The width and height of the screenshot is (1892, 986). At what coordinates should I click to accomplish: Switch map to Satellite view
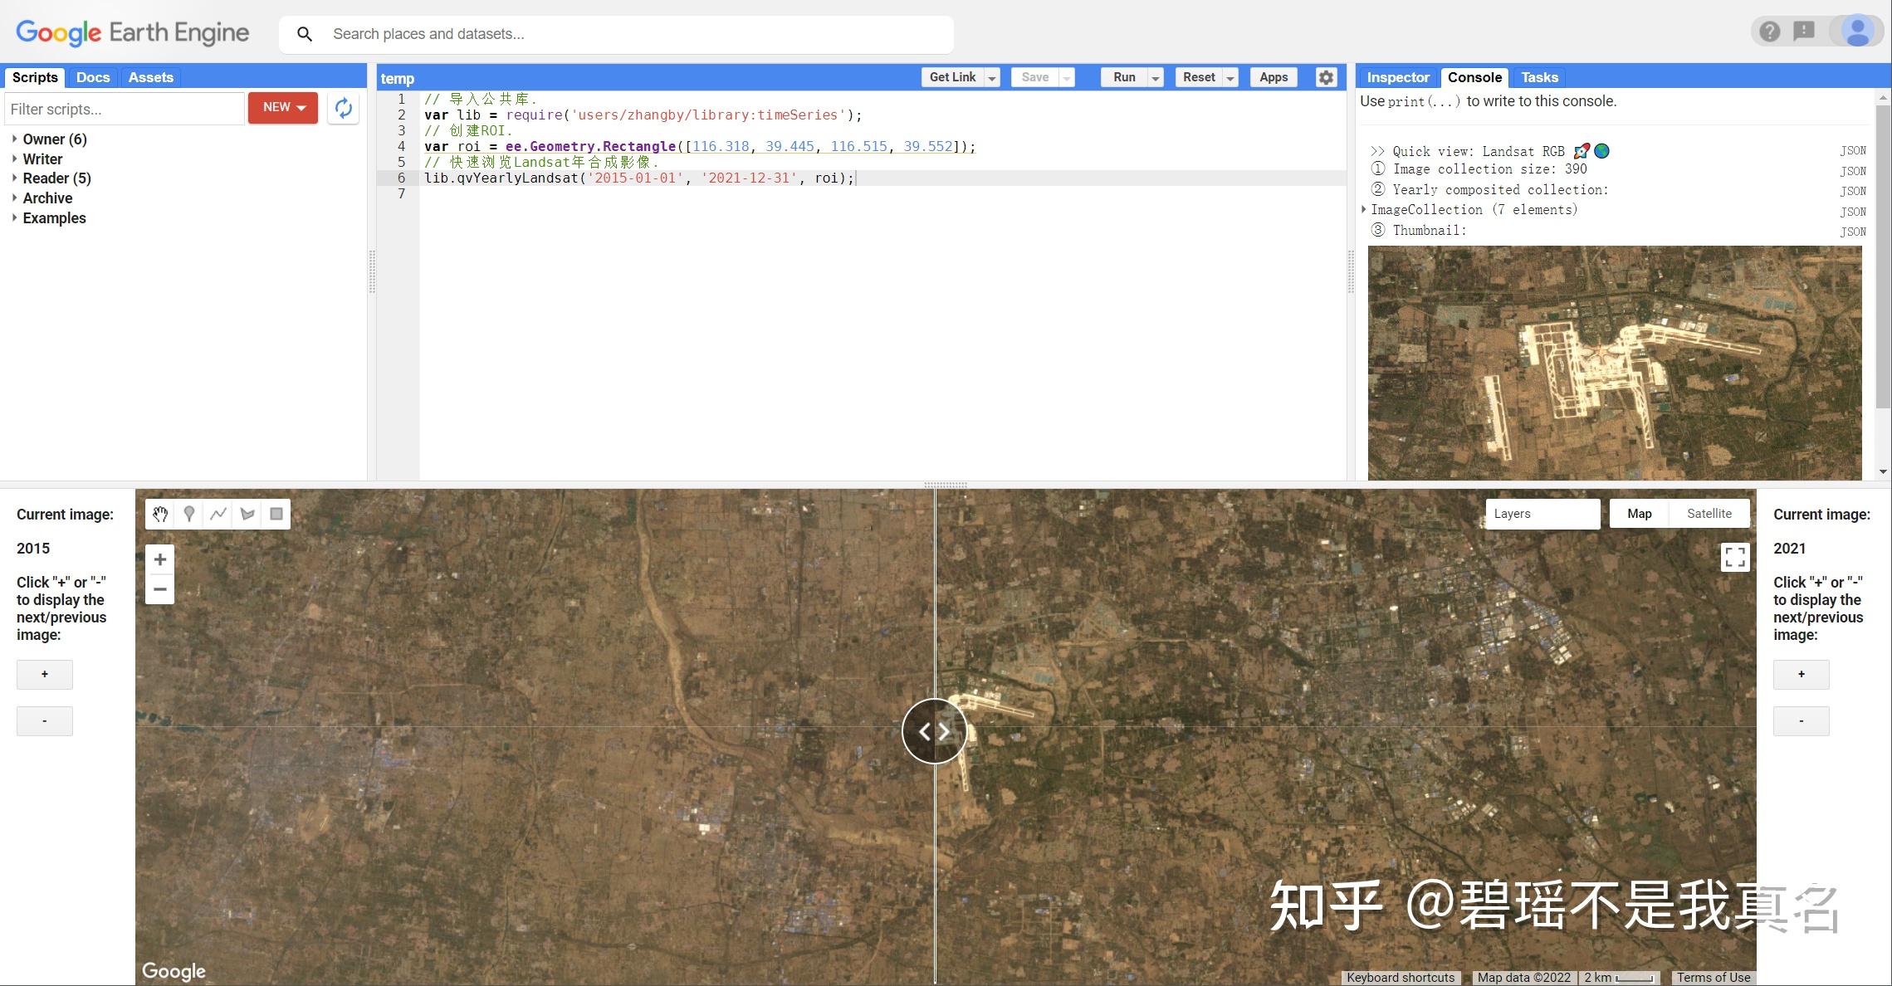click(1709, 513)
